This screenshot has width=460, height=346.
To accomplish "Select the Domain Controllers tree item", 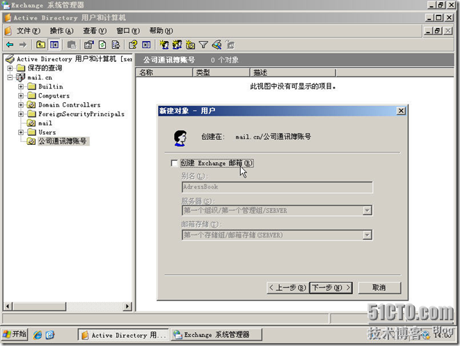I will point(69,104).
